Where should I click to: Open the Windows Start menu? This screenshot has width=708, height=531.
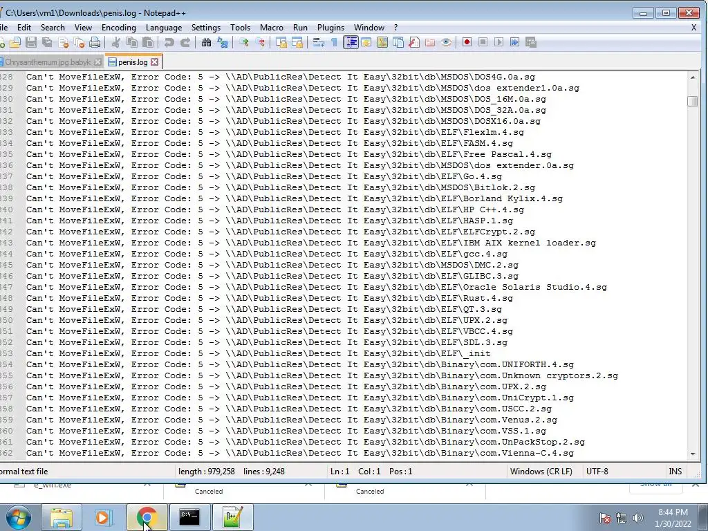[18, 517]
